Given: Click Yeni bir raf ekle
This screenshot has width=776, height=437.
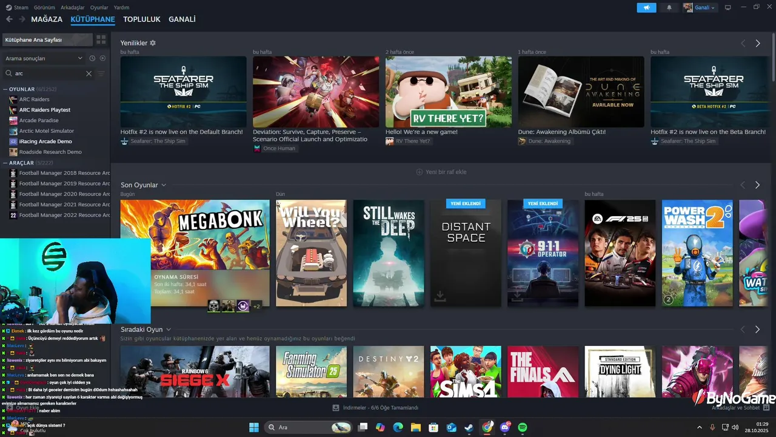Looking at the screenshot, I should 441,172.
